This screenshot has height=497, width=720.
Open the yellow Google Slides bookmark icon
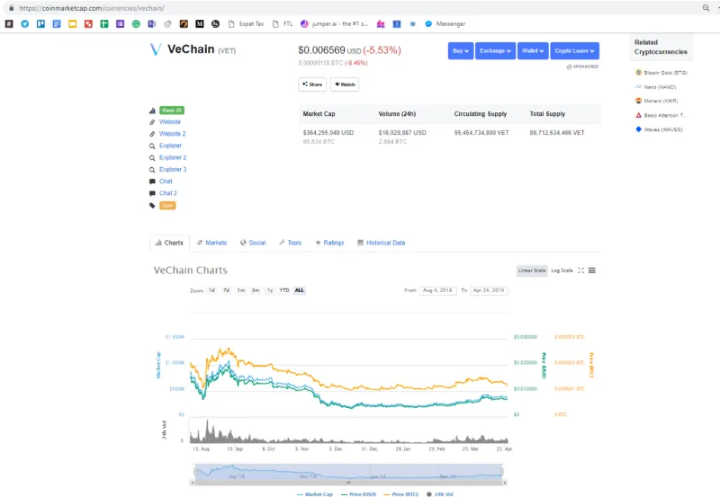[73, 24]
